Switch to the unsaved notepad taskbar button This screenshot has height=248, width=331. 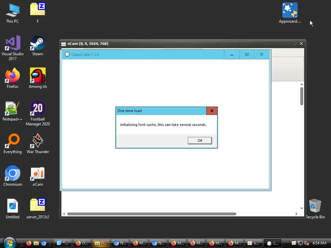[x=63, y=243]
